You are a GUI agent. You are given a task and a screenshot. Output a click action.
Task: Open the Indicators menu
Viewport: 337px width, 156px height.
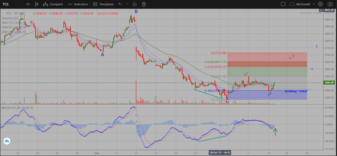78,4
